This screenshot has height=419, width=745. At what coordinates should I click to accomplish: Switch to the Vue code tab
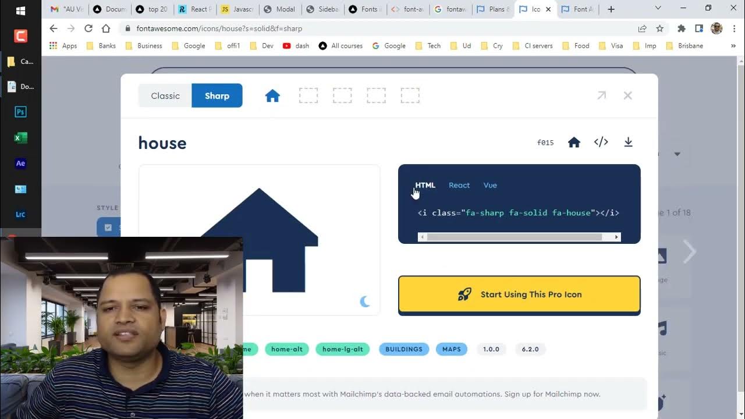[x=490, y=185]
